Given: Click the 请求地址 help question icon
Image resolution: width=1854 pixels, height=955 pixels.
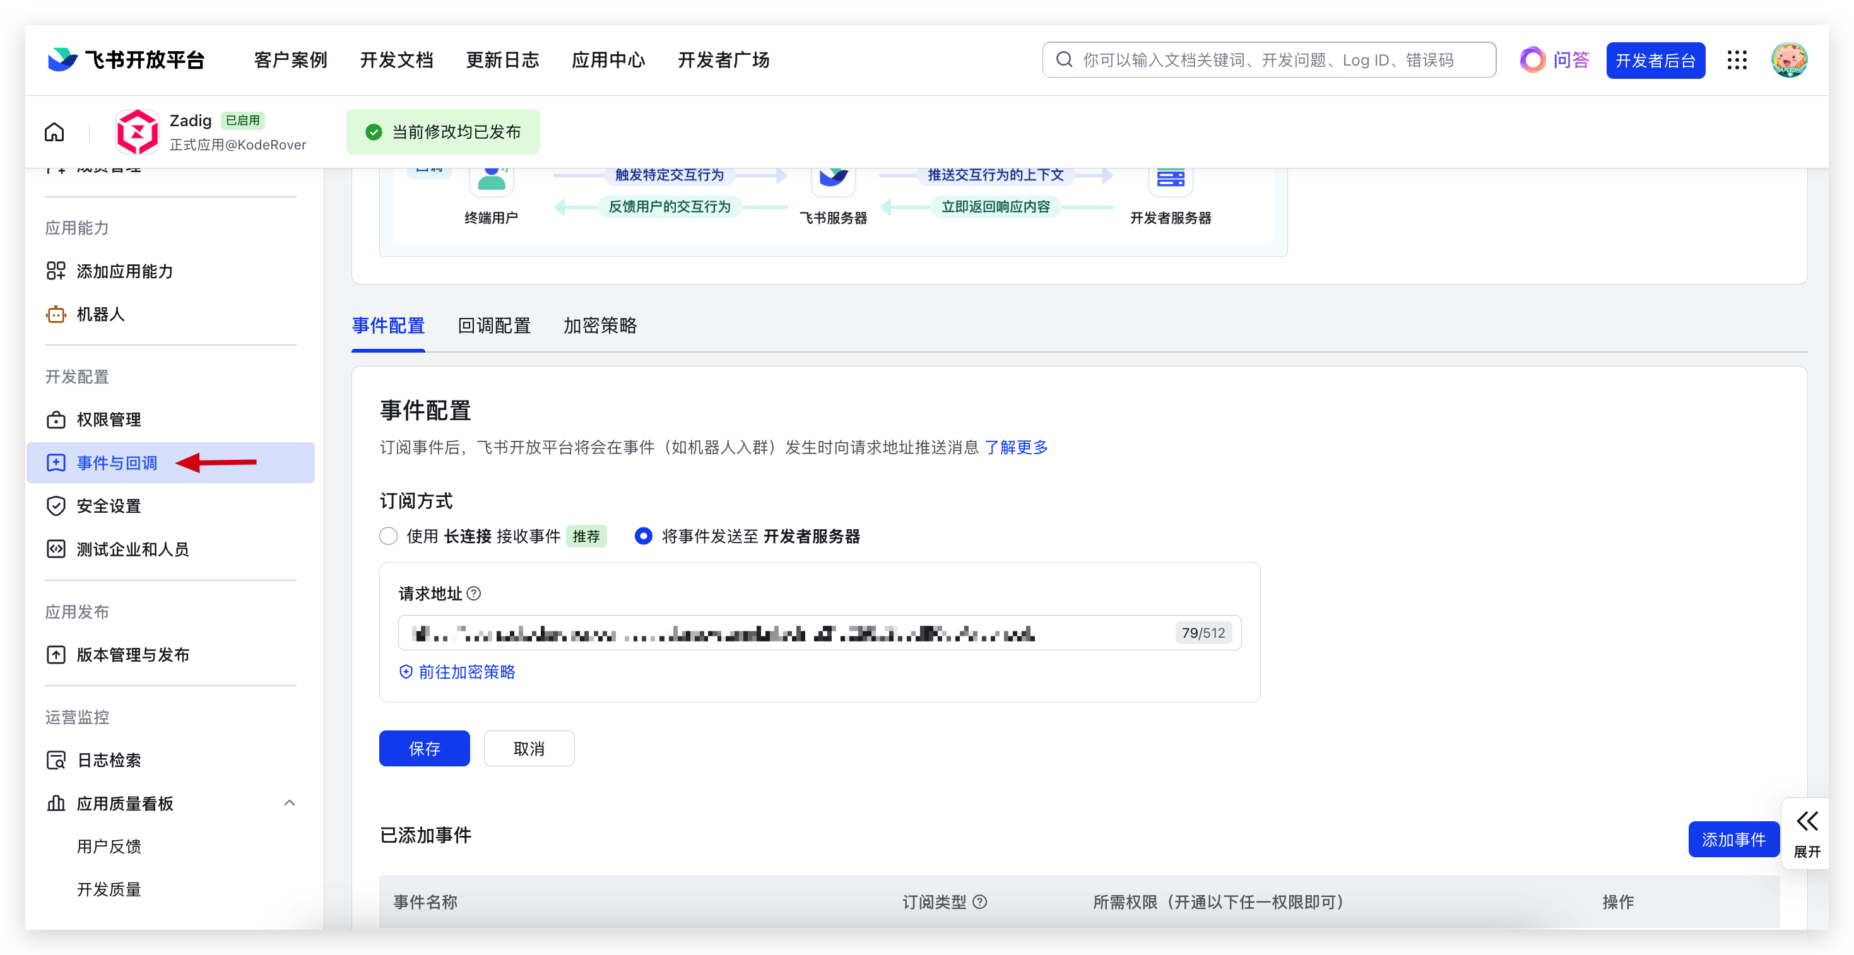Looking at the screenshot, I should pyautogui.click(x=473, y=594).
